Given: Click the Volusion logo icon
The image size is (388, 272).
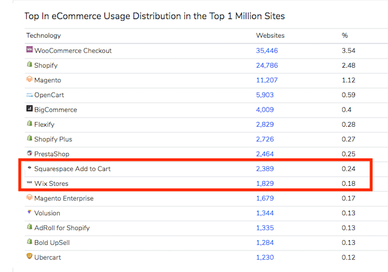Looking at the screenshot, I should [30, 212].
